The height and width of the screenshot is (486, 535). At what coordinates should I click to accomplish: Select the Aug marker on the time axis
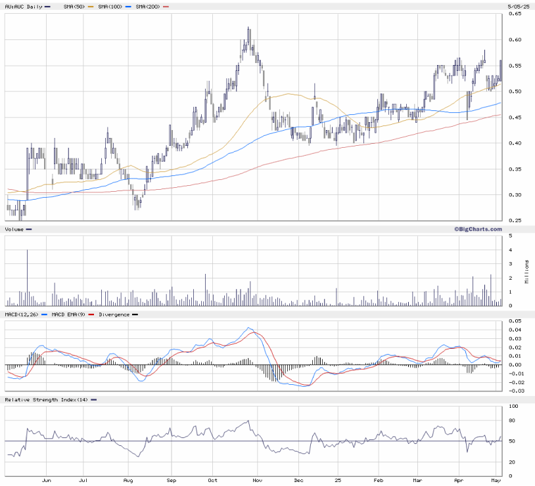129,481
